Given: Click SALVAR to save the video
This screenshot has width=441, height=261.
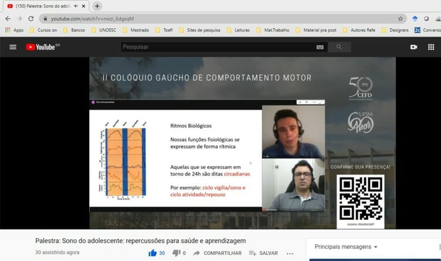Looking at the screenshot, I should (263, 253).
